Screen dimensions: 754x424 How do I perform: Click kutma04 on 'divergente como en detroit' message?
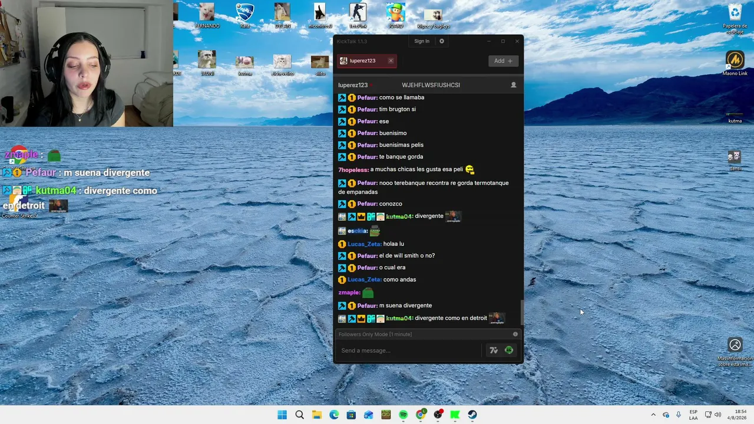click(x=399, y=319)
